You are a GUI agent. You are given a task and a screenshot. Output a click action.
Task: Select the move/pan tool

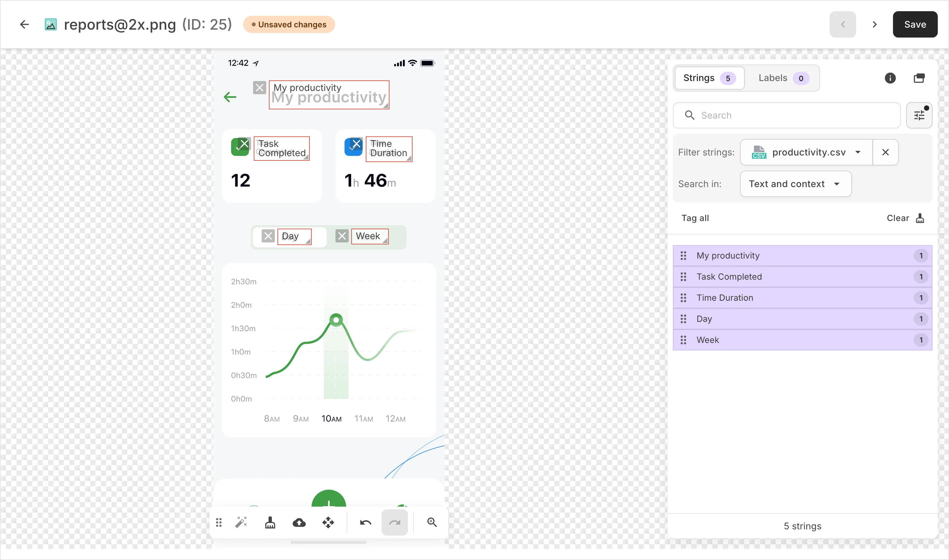tap(329, 522)
